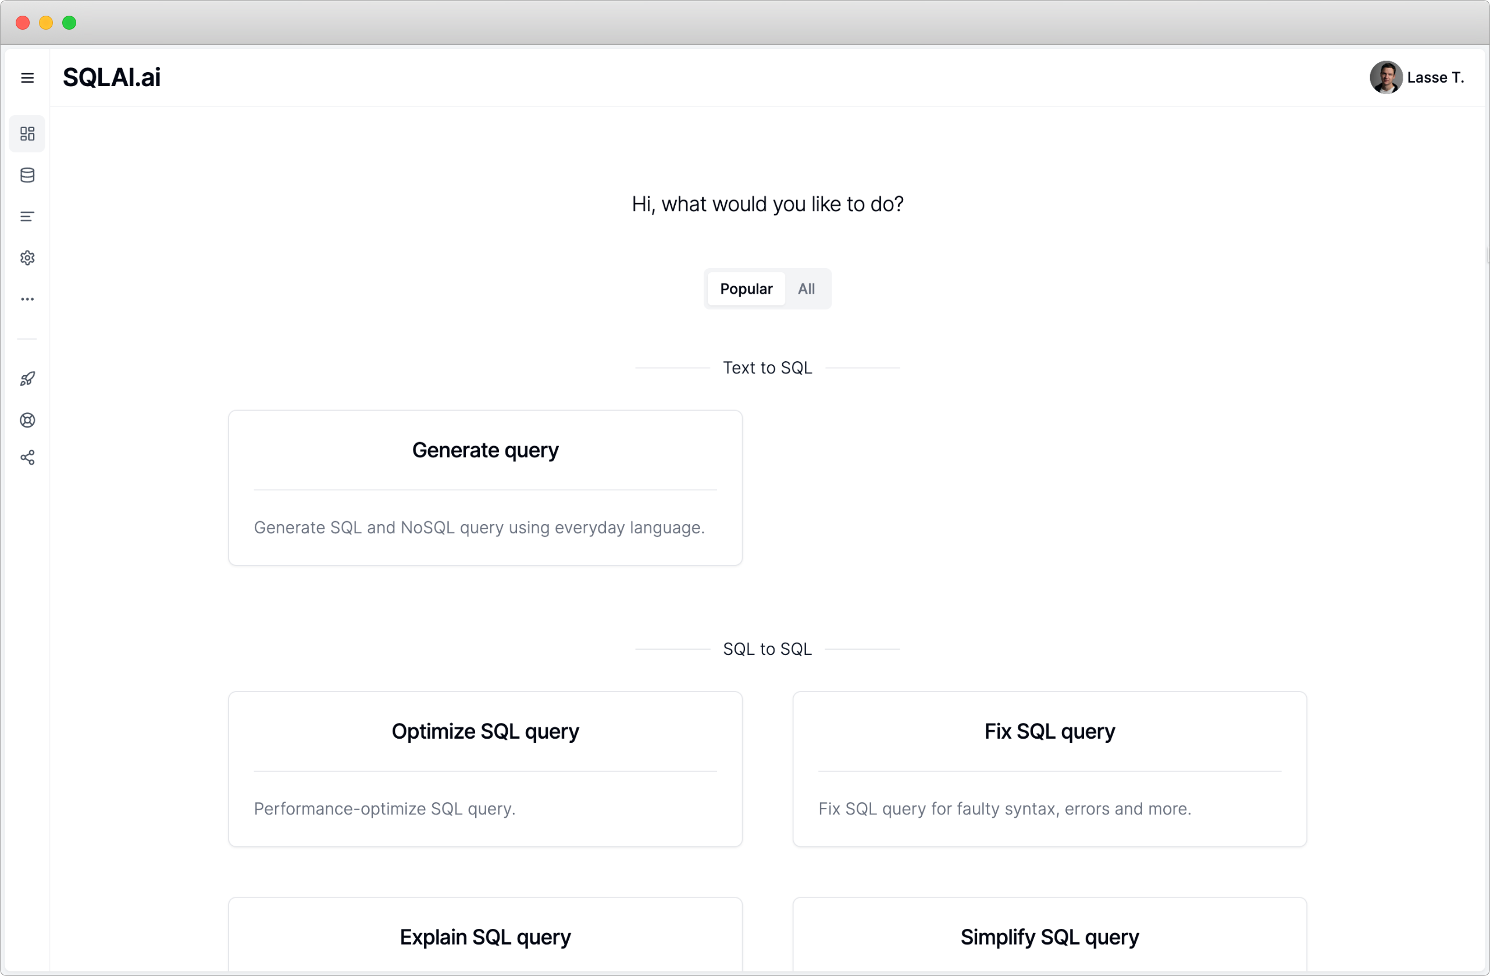Select the Fix SQL query card
Viewport: 1490px width, 976px height.
click(1049, 769)
